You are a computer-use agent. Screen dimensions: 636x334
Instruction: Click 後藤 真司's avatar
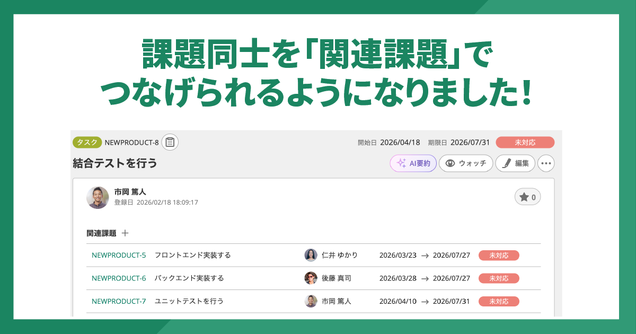click(311, 278)
